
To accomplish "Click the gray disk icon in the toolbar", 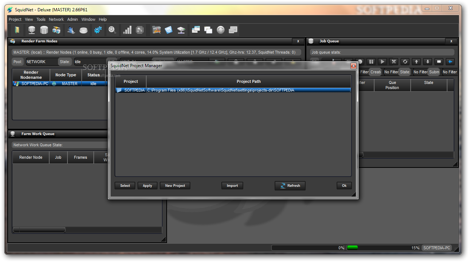I will 84,30.
